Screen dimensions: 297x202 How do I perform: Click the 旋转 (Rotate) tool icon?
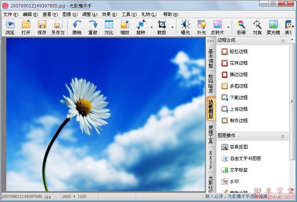141,25
